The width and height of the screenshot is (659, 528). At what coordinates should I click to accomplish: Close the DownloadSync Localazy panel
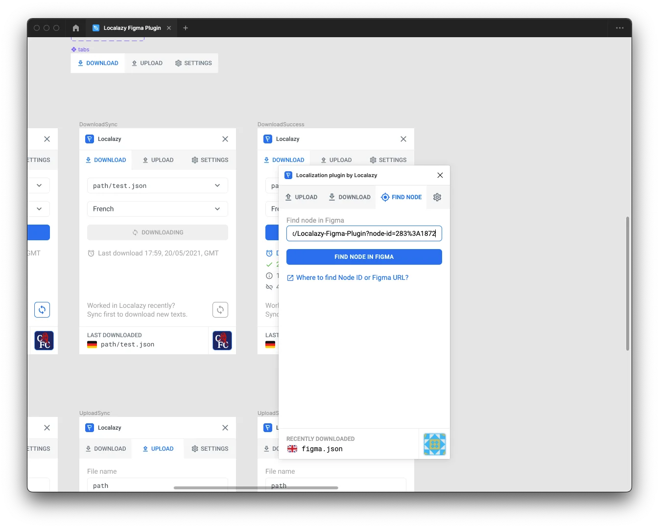(225, 139)
